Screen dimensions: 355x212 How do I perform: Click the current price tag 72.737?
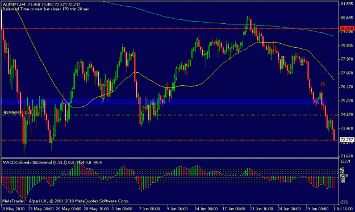347,139
